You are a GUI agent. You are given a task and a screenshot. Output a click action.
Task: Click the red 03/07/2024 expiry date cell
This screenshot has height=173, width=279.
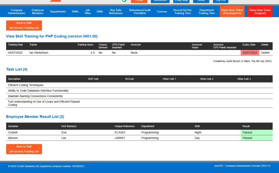point(250,53)
